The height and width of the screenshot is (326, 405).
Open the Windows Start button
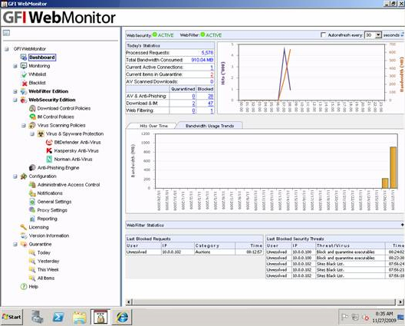[12, 317]
